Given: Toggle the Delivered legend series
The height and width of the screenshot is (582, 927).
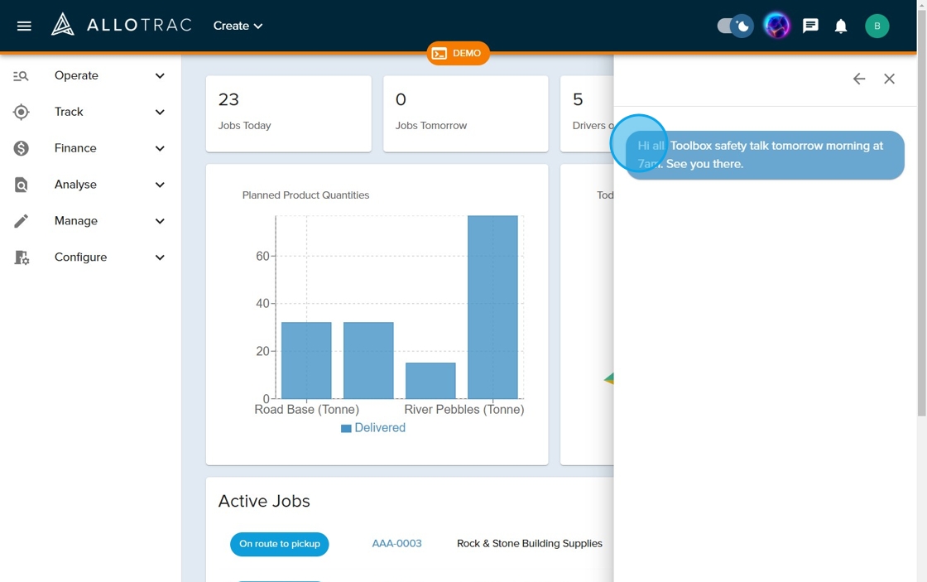Looking at the screenshot, I should 372,428.
